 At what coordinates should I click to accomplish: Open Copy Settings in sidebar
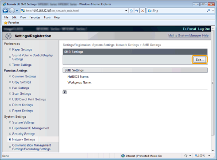point(22,82)
